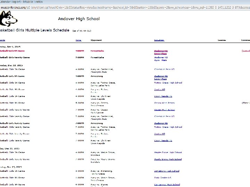Click the Leaves column header

pyautogui.click(x=222, y=40)
